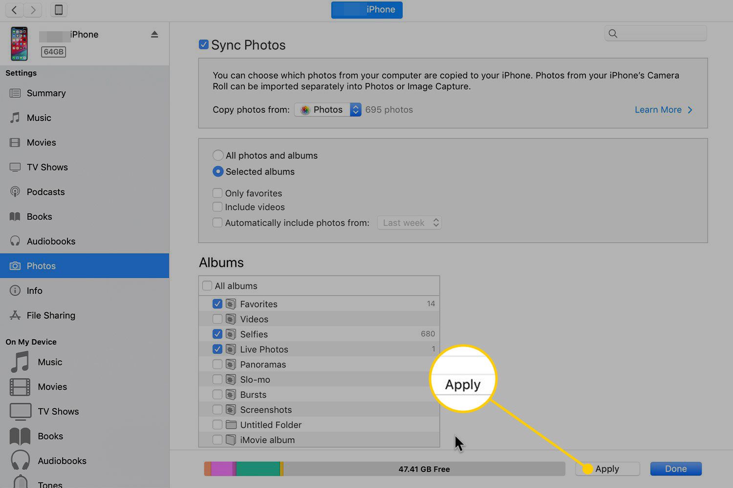Click the Movies icon under On My Device
This screenshot has width=733, height=488.
coord(20,387)
